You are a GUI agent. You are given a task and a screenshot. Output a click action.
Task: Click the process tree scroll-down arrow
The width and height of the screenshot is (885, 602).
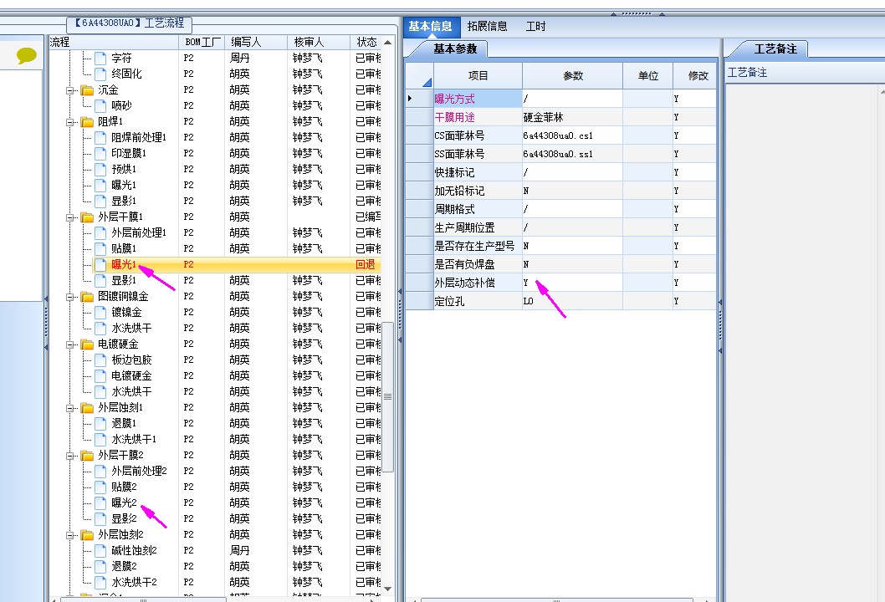pos(388,589)
